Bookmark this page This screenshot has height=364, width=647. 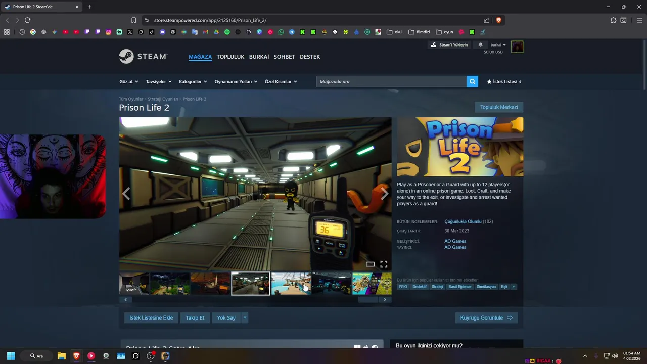(133, 20)
